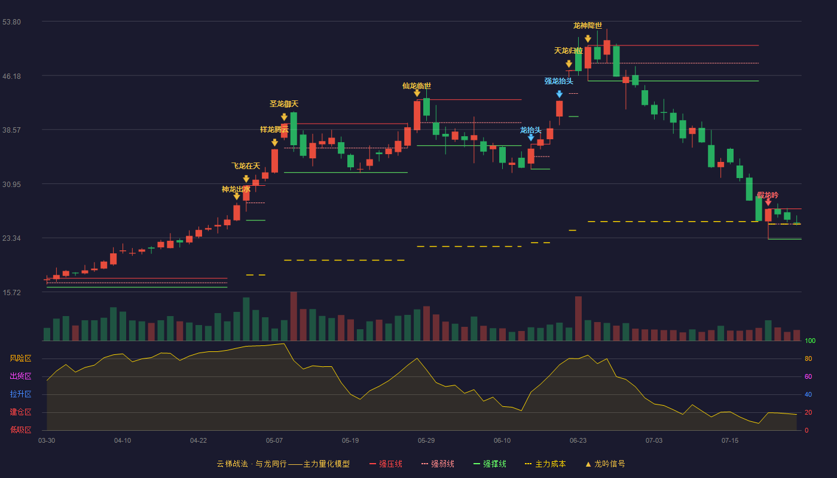The width and height of the screenshot is (837, 478).
Task: Click the 龙神降世 signal arrow
Action: click(x=588, y=39)
